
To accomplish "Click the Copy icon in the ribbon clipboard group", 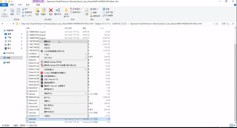I will click(x=12, y=10).
